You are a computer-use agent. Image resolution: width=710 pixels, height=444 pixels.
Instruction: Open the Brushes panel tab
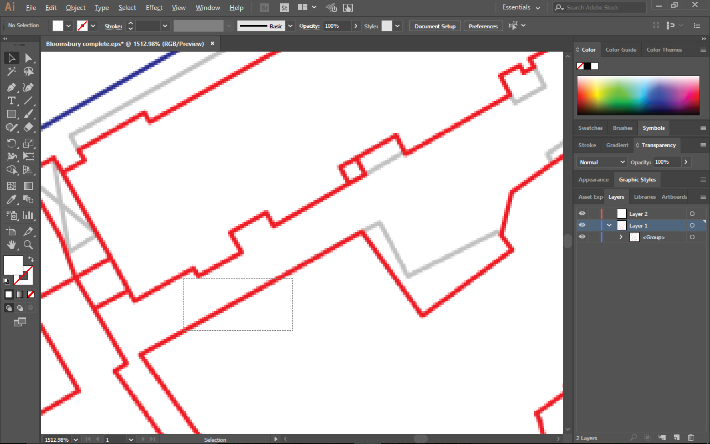coord(622,128)
